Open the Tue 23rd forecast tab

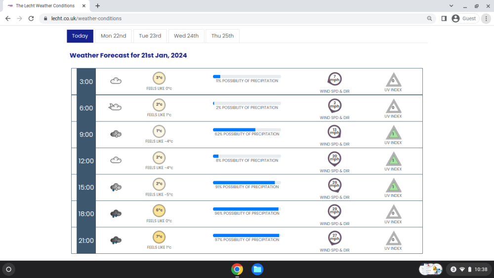coord(150,36)
